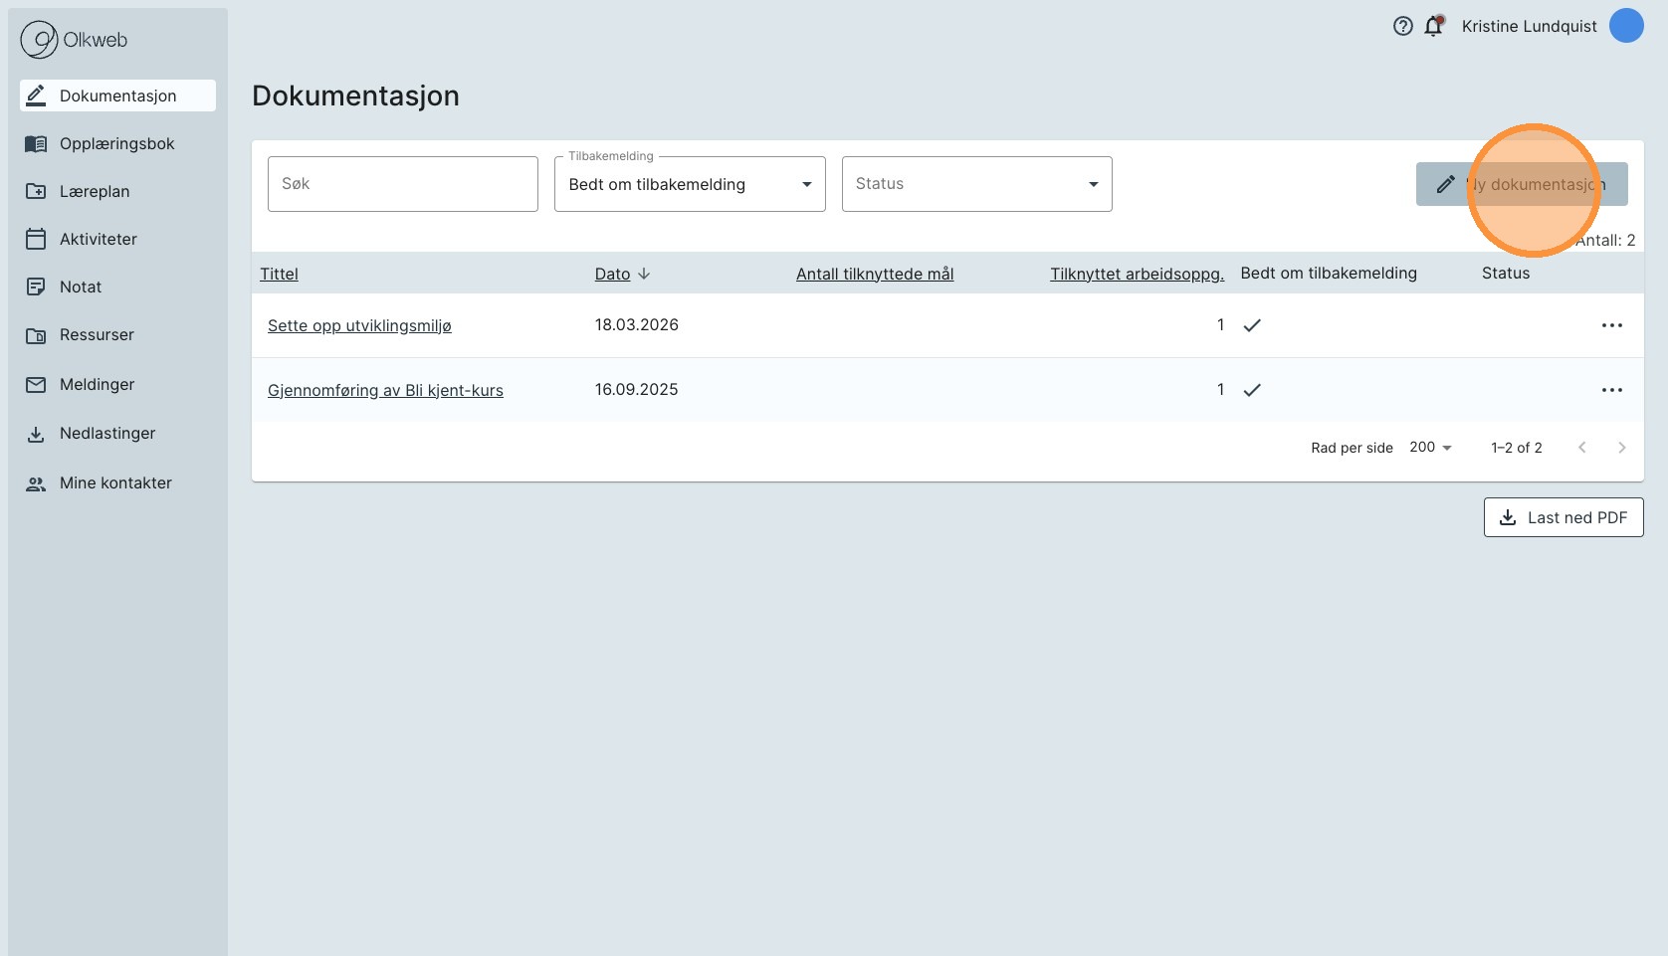Focus the Søk search field
Image resolution: width=1668 pixels, height=956 pixels.
[402, 184]
